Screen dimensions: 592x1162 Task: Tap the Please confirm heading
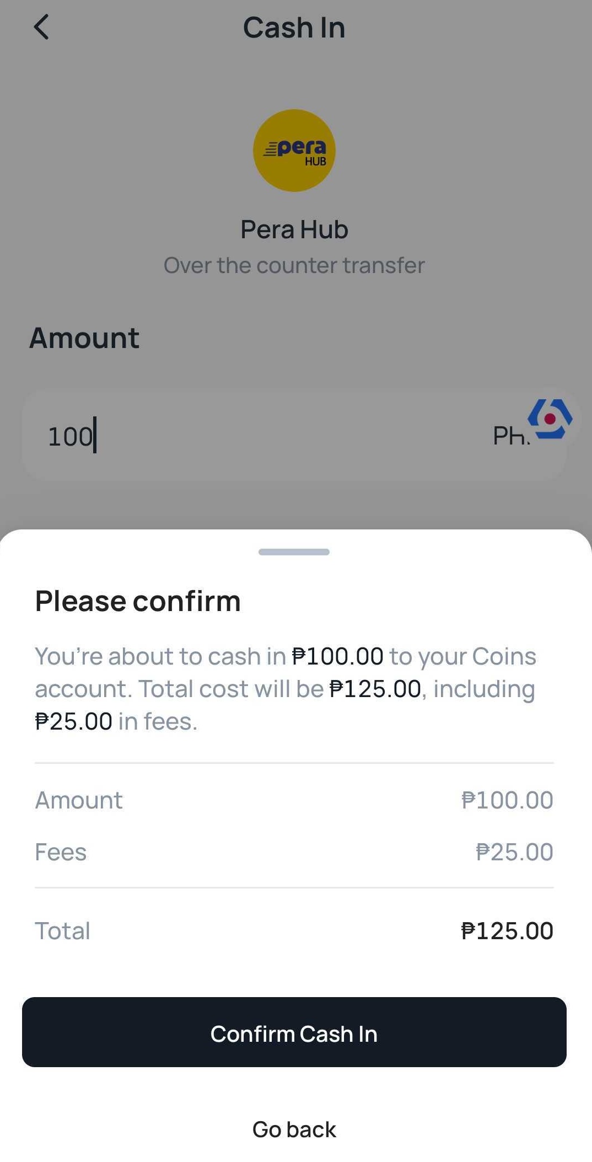(x=138, y=601)
